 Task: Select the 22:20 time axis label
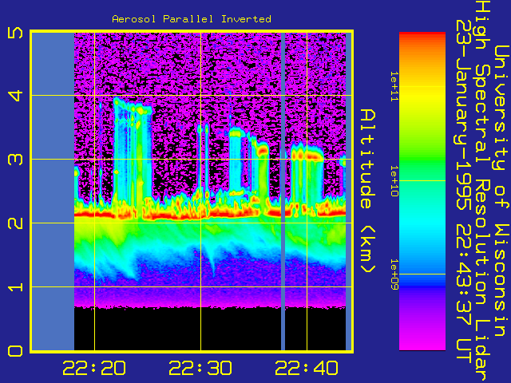coord(94,368)
